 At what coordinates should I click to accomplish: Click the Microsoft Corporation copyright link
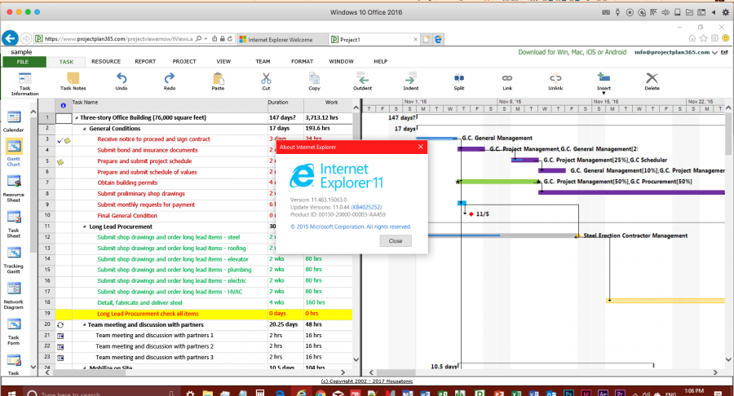(x=351, y=227)
